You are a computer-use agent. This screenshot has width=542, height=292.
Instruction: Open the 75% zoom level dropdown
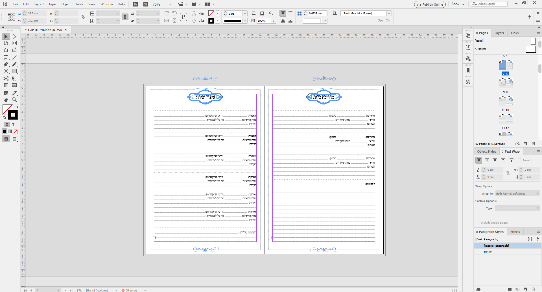(x=170, y=4)
